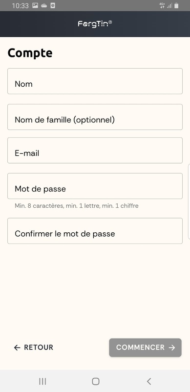
Task: Tap the battery icon in status bar
Action: [176, 5]
